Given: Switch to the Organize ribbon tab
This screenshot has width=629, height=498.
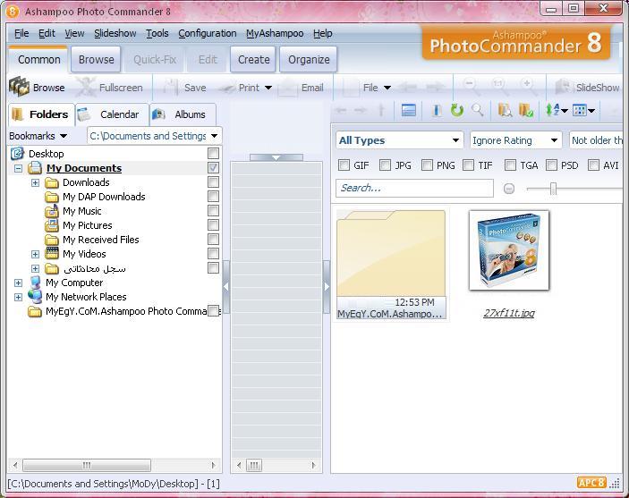Looking at the screenshot, I should [308, 59].
